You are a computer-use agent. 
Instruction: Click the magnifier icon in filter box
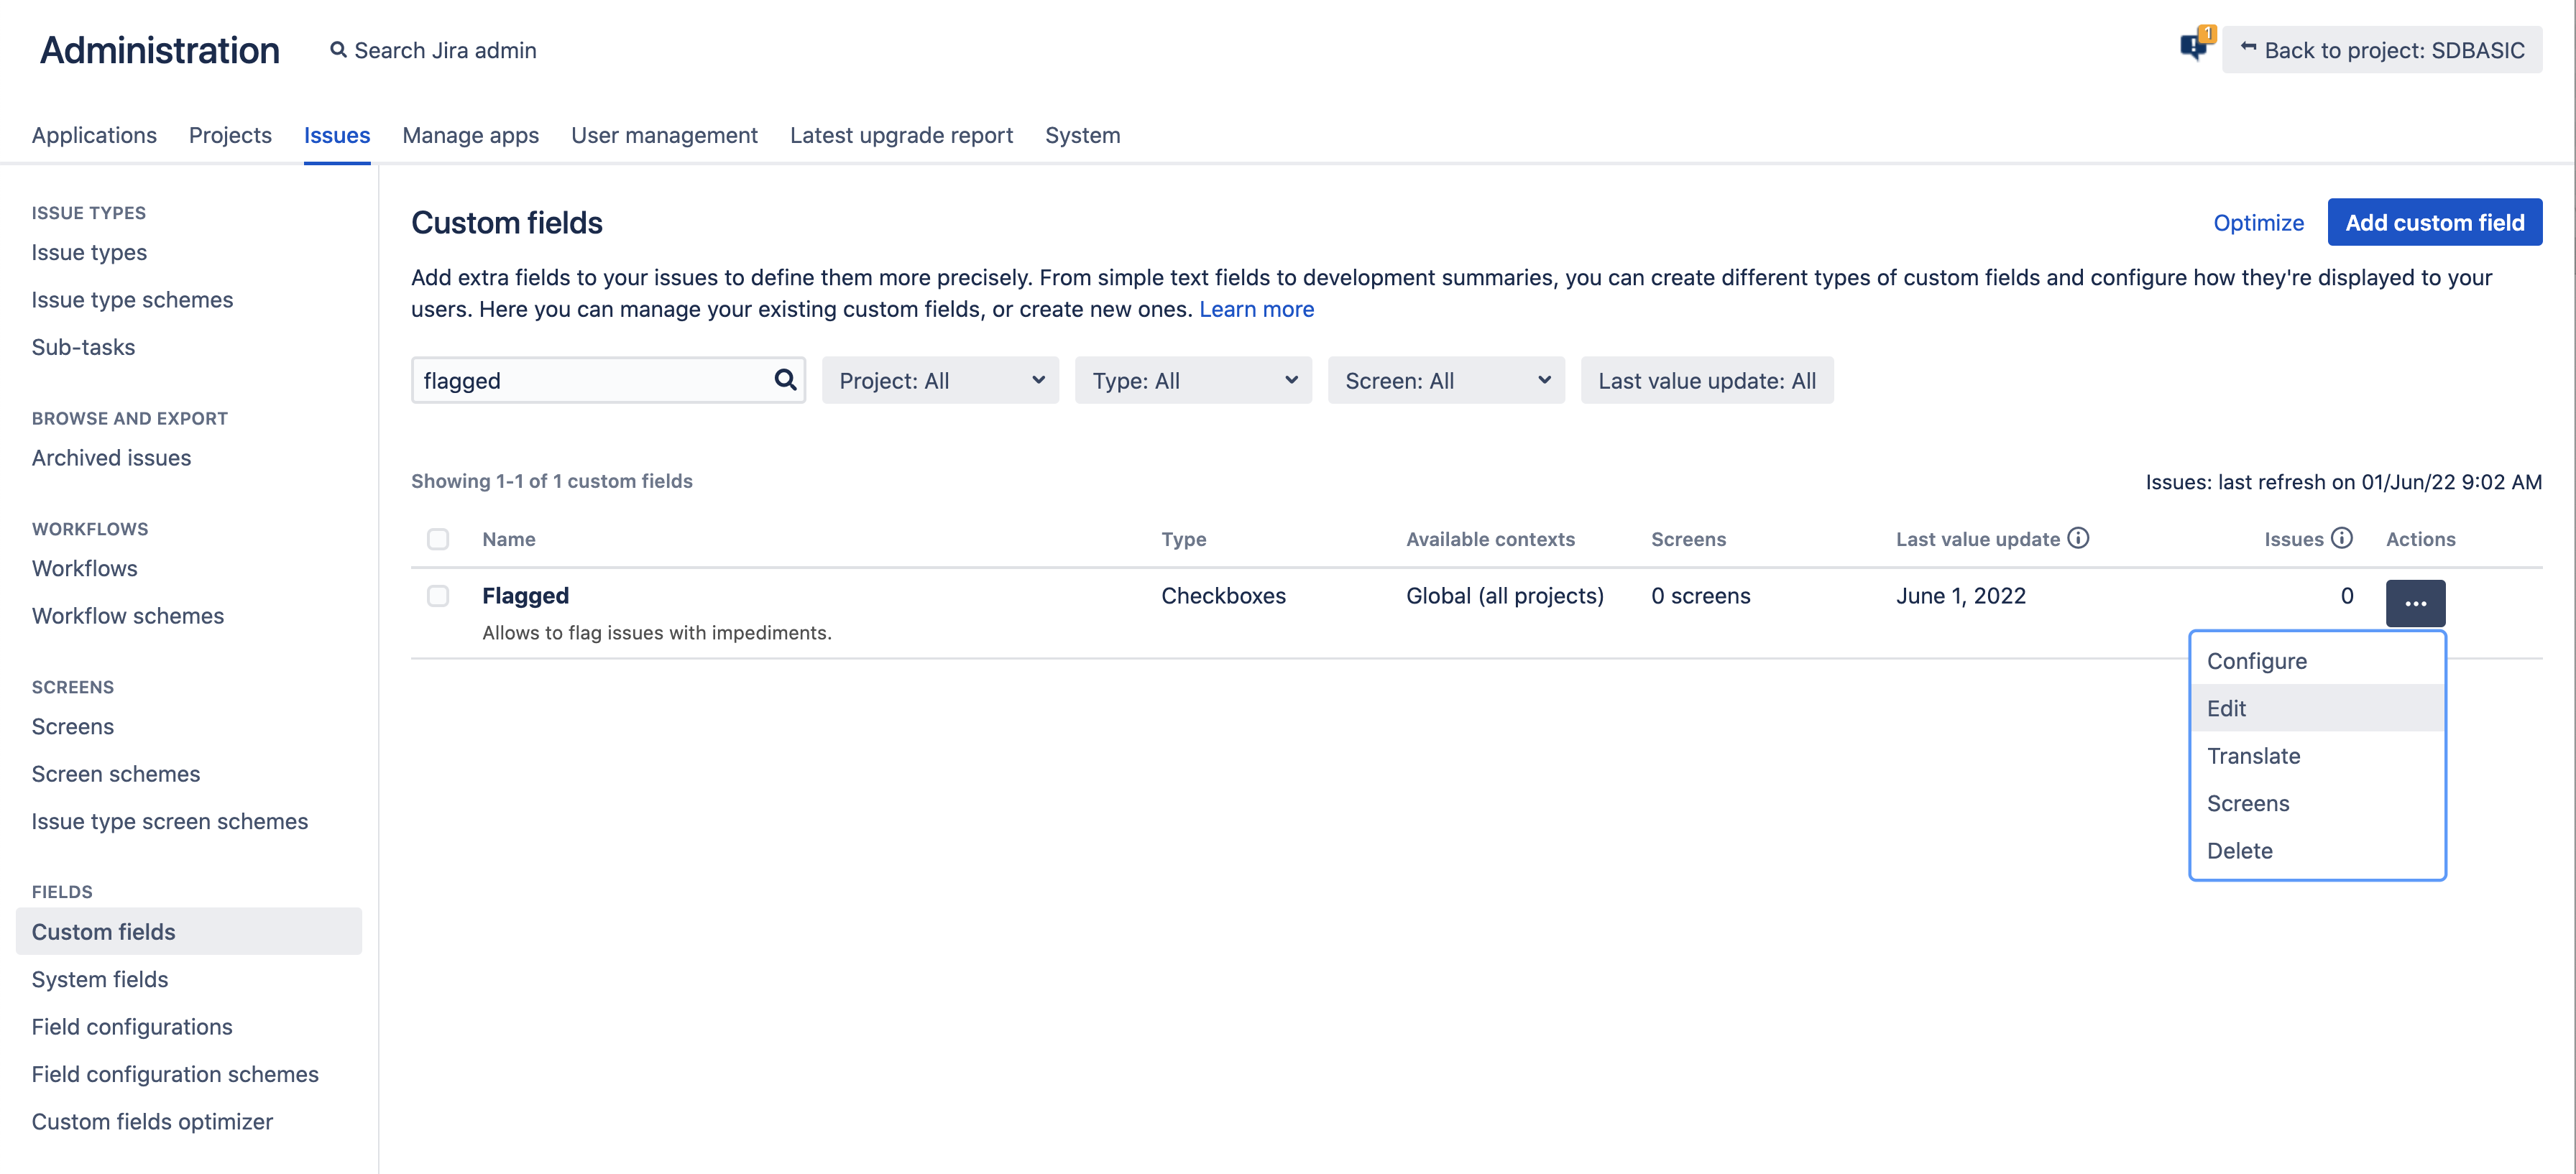(785, 380)
